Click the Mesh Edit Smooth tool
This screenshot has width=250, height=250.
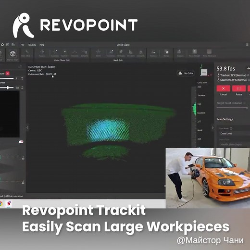pos(131,53)
